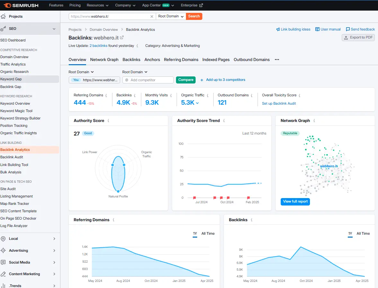Open Root Domain dropdown above your domain
This screenshot has height=288, width=378.
coord(81,72)
